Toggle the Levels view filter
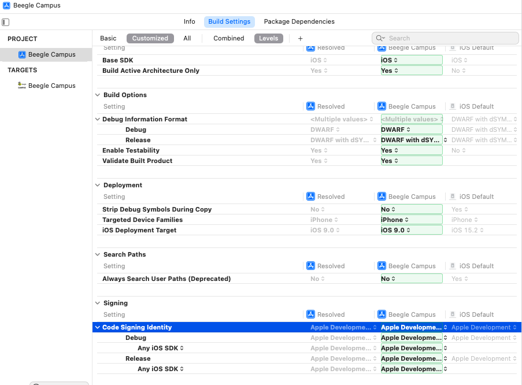Viewport: 522px width, 385px height. pyautogui.click(x=268, y=38)
